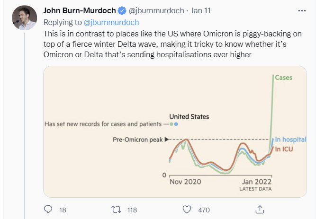Click the Jan 11 timestamp
This screenshot has height=219, width=316.
click(x=202, y=10)
